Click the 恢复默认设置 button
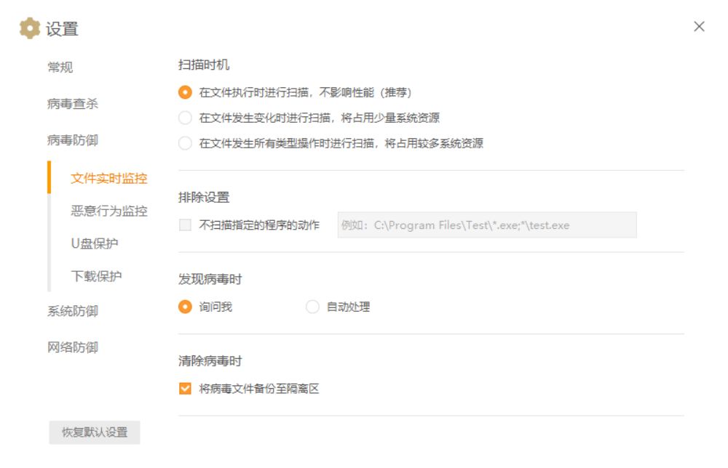Image resolution: width=728 pixels, height=468 pixels. click(x=95, y=432)
